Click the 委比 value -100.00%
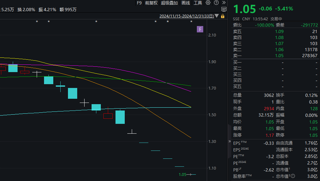This screenshot has height=181, width=320. pos(264,25)
